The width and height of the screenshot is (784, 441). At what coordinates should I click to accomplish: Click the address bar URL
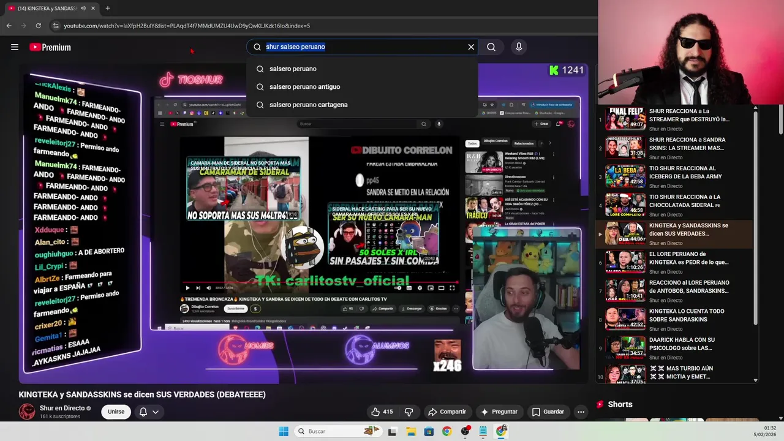(x=187, y=26)
